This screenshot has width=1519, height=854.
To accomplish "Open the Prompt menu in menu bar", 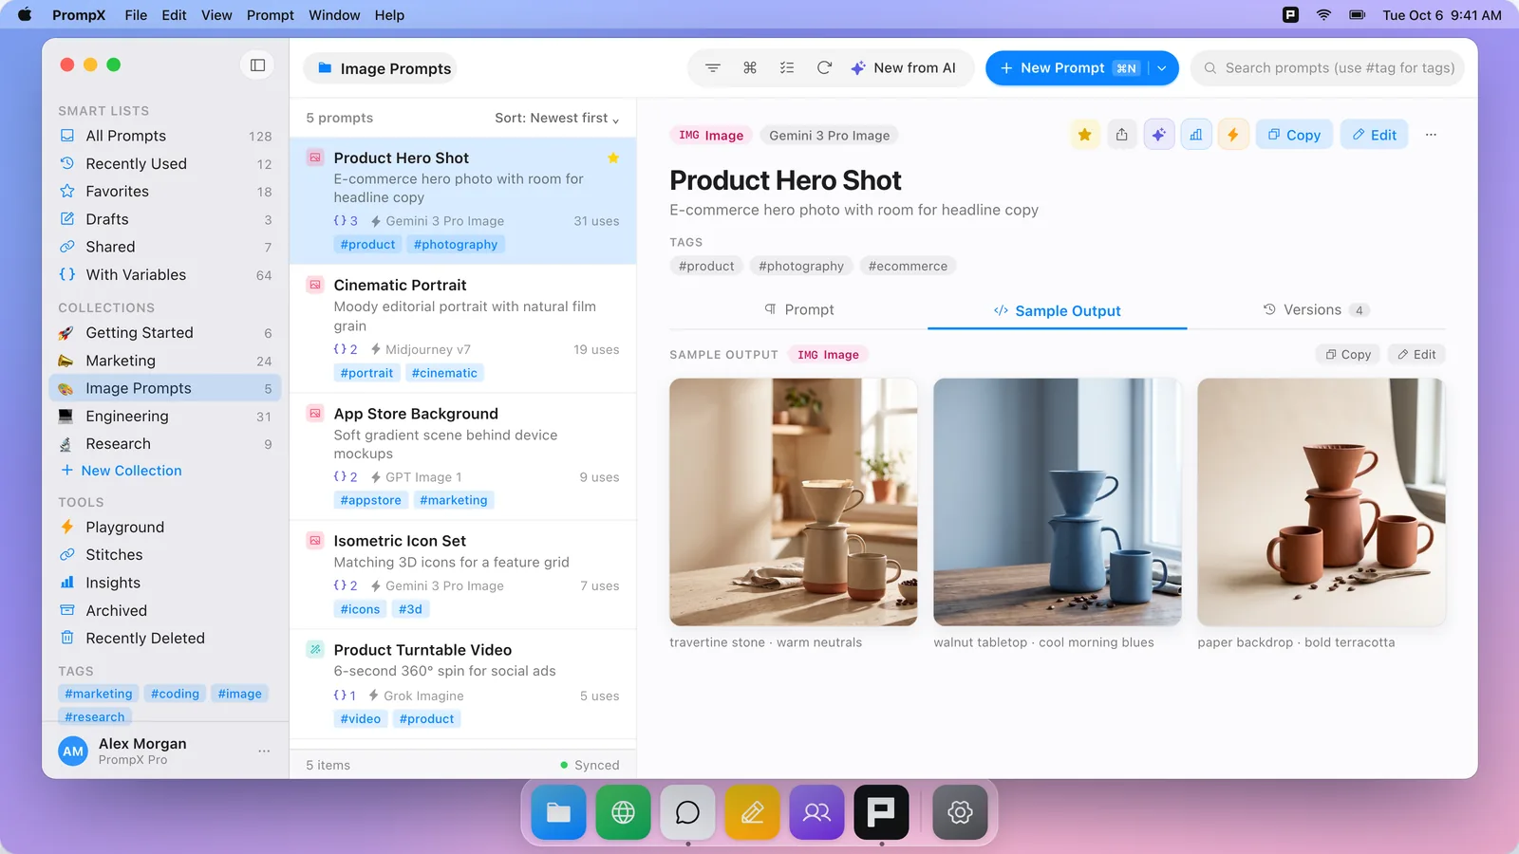I will 271,15.
